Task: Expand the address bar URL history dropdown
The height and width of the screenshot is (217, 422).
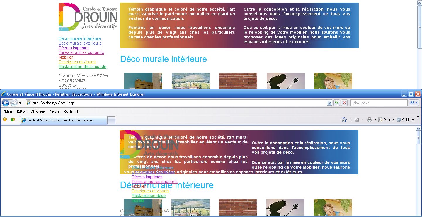Action: (x=329, y=103)
